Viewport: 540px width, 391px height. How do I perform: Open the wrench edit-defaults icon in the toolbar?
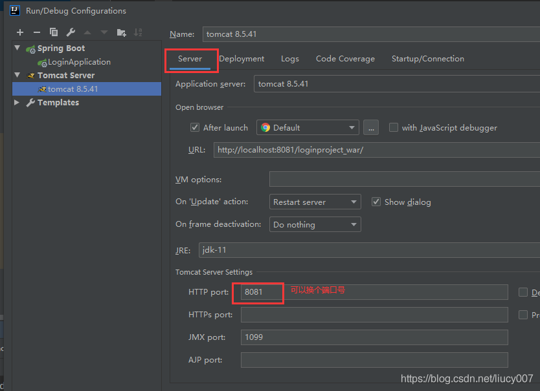pyautogui.click(x=71, y=32)
